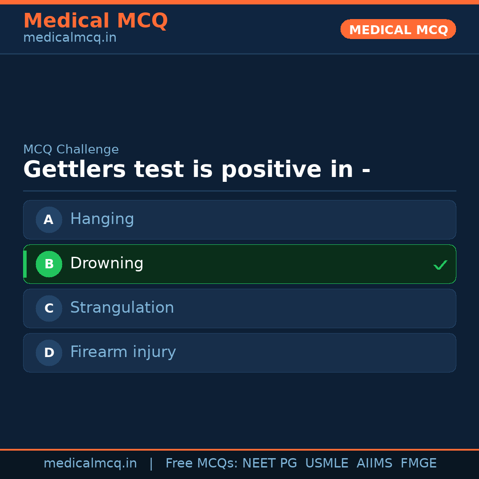Select the Firearm injury answer option
This screenshot has height=479, width=479.
point(239,353)
